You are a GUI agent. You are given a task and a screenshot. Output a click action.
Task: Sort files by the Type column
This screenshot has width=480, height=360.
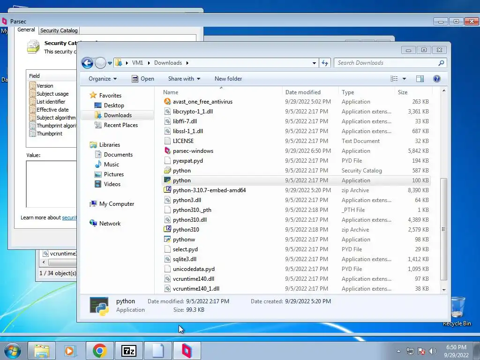(348, 92)
